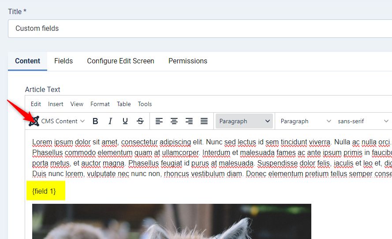Switch to the Content tab
Image resolution: width=392 pixels, height=239 pixels.
click(27, 61)
